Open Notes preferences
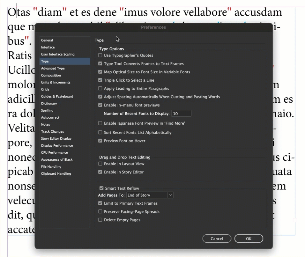The height and width of the screenshot is (257, 305). click(64, 124)
